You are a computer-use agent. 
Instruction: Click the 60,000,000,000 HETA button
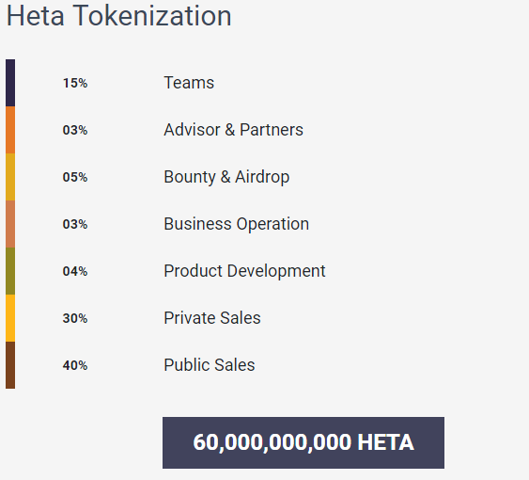(x=303, y=442)
